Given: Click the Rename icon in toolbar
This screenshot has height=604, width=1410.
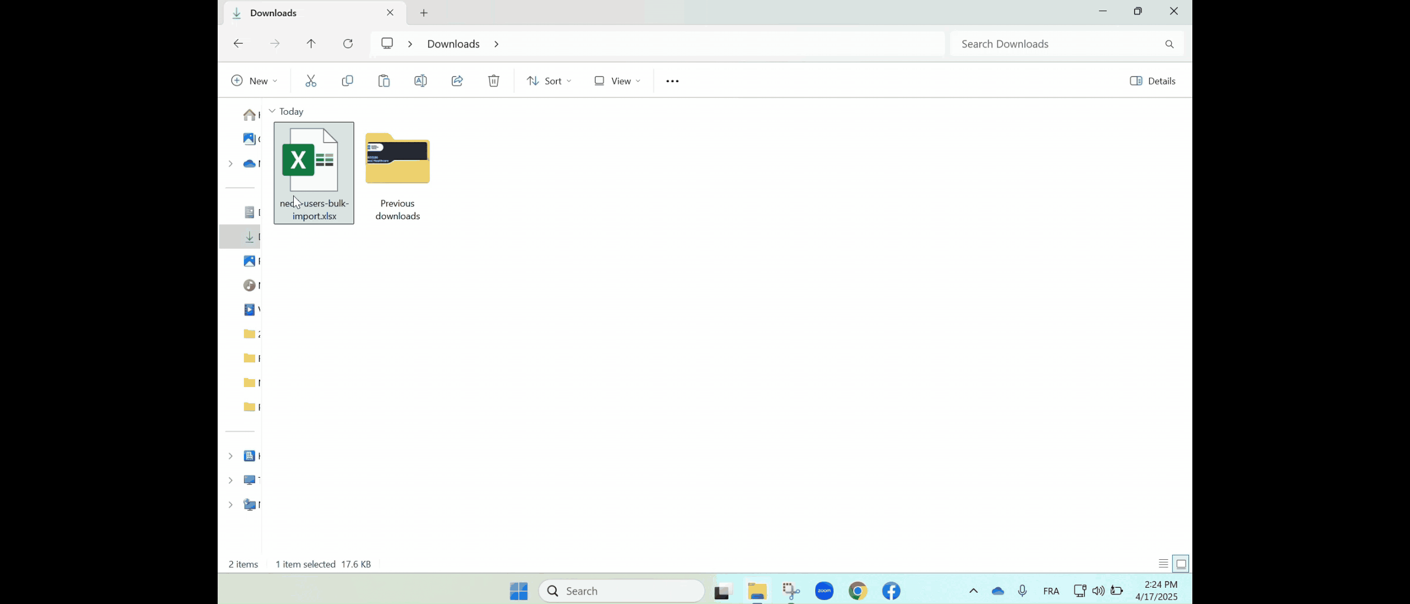Looking at the screenshot, I should [x=420, y=81].
